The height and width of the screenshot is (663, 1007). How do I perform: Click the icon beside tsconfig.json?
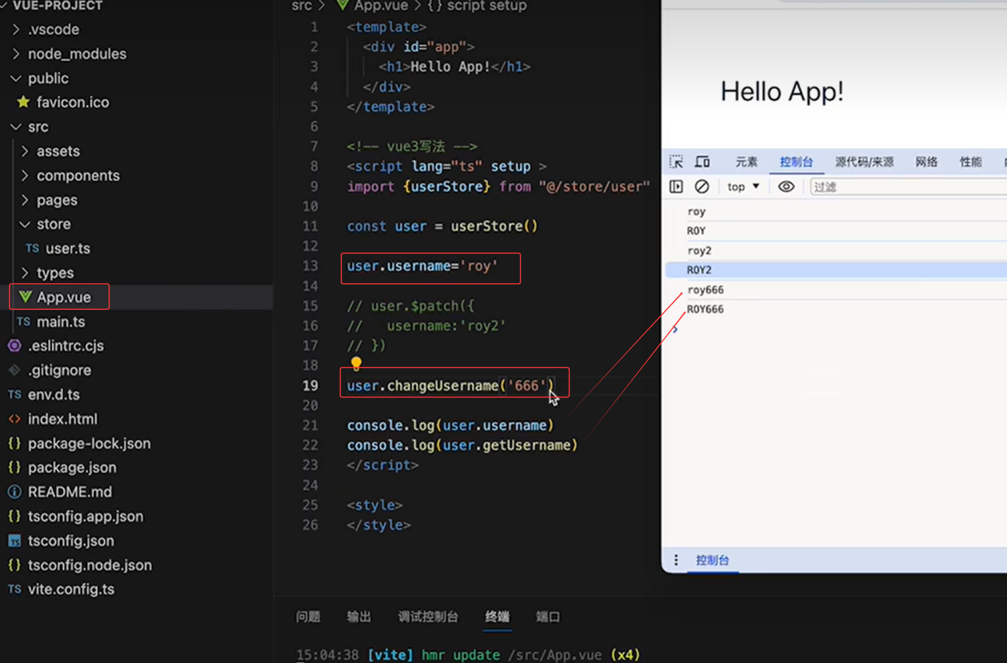(x=14, y=541)
